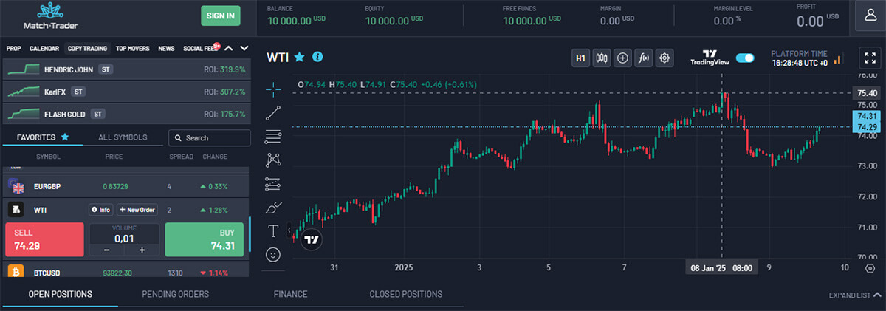The width and height of the screenshot is (886, 311).
Task: Open the H1 timeframe selector
Action: (580, 58)
